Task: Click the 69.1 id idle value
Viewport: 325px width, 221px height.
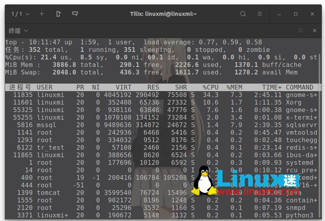Action: [x=155, y=57]
